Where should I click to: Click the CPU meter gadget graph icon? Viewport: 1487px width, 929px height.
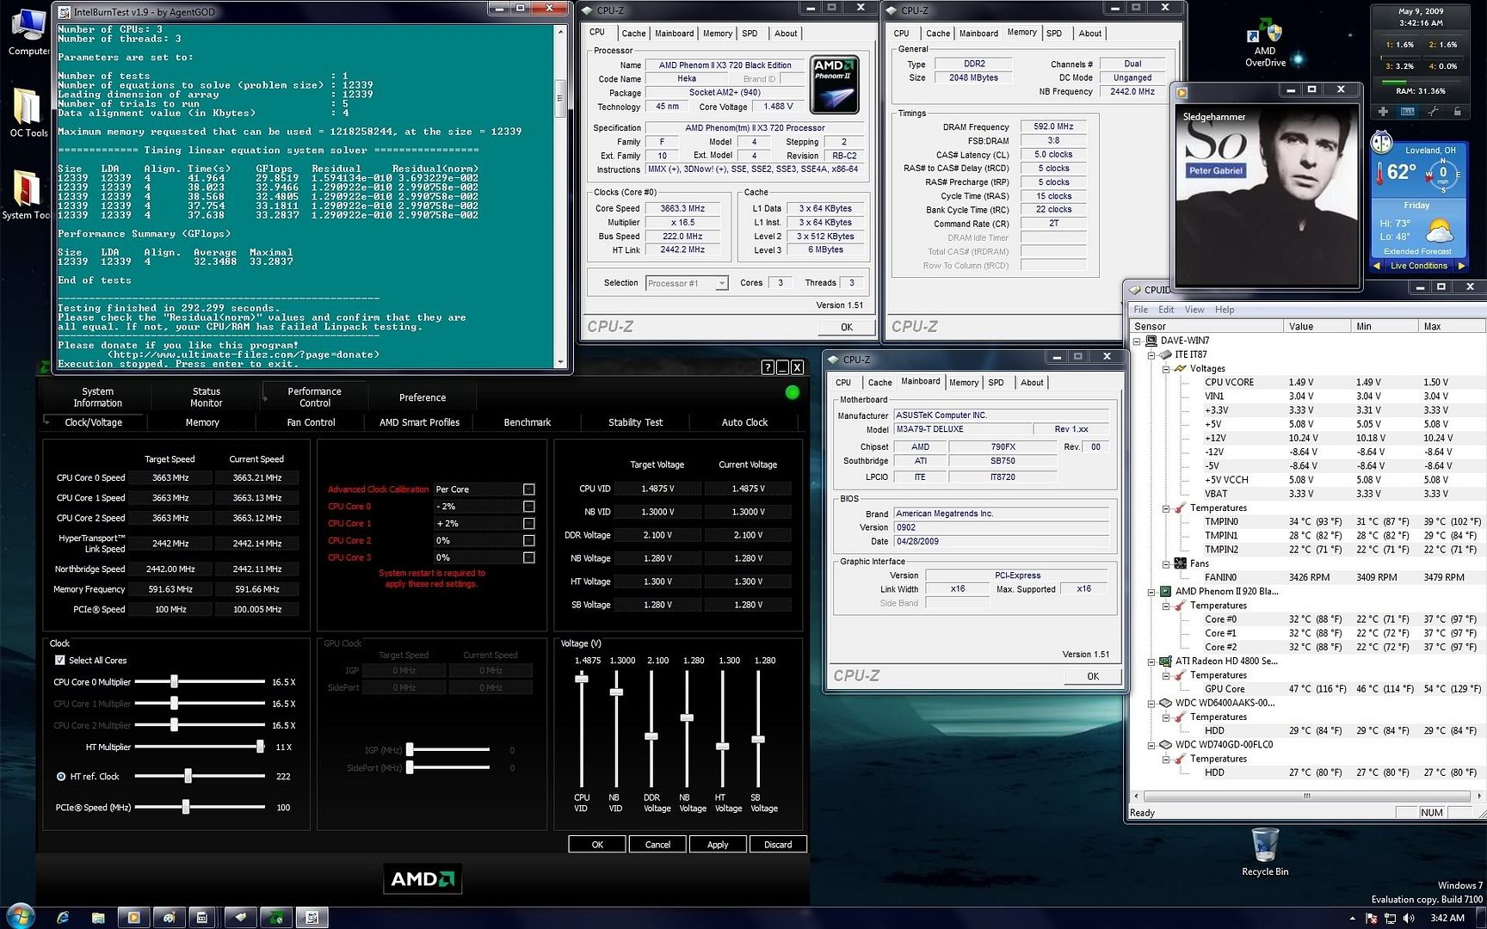(x=1408, y=112)
